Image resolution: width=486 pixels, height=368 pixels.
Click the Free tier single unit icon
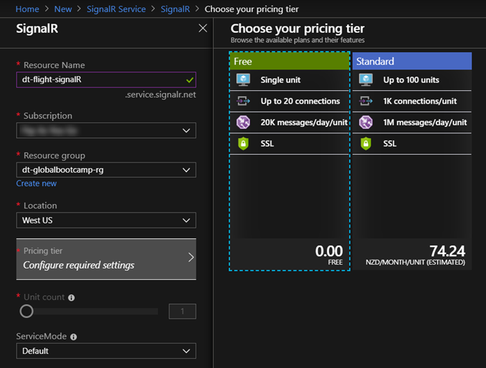243,80
